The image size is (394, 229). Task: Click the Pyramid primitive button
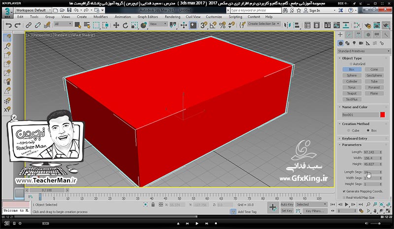pyautogui.click(x=374, y=87)
